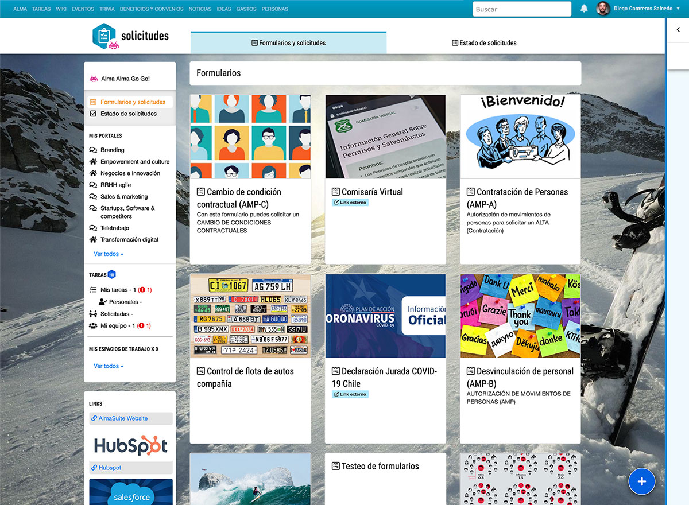Image resolution: width=689 pixels, height=505 pixels.
Task: Click the Comisaría Virtual phone photo thumbnail
Action: point(385,137)
